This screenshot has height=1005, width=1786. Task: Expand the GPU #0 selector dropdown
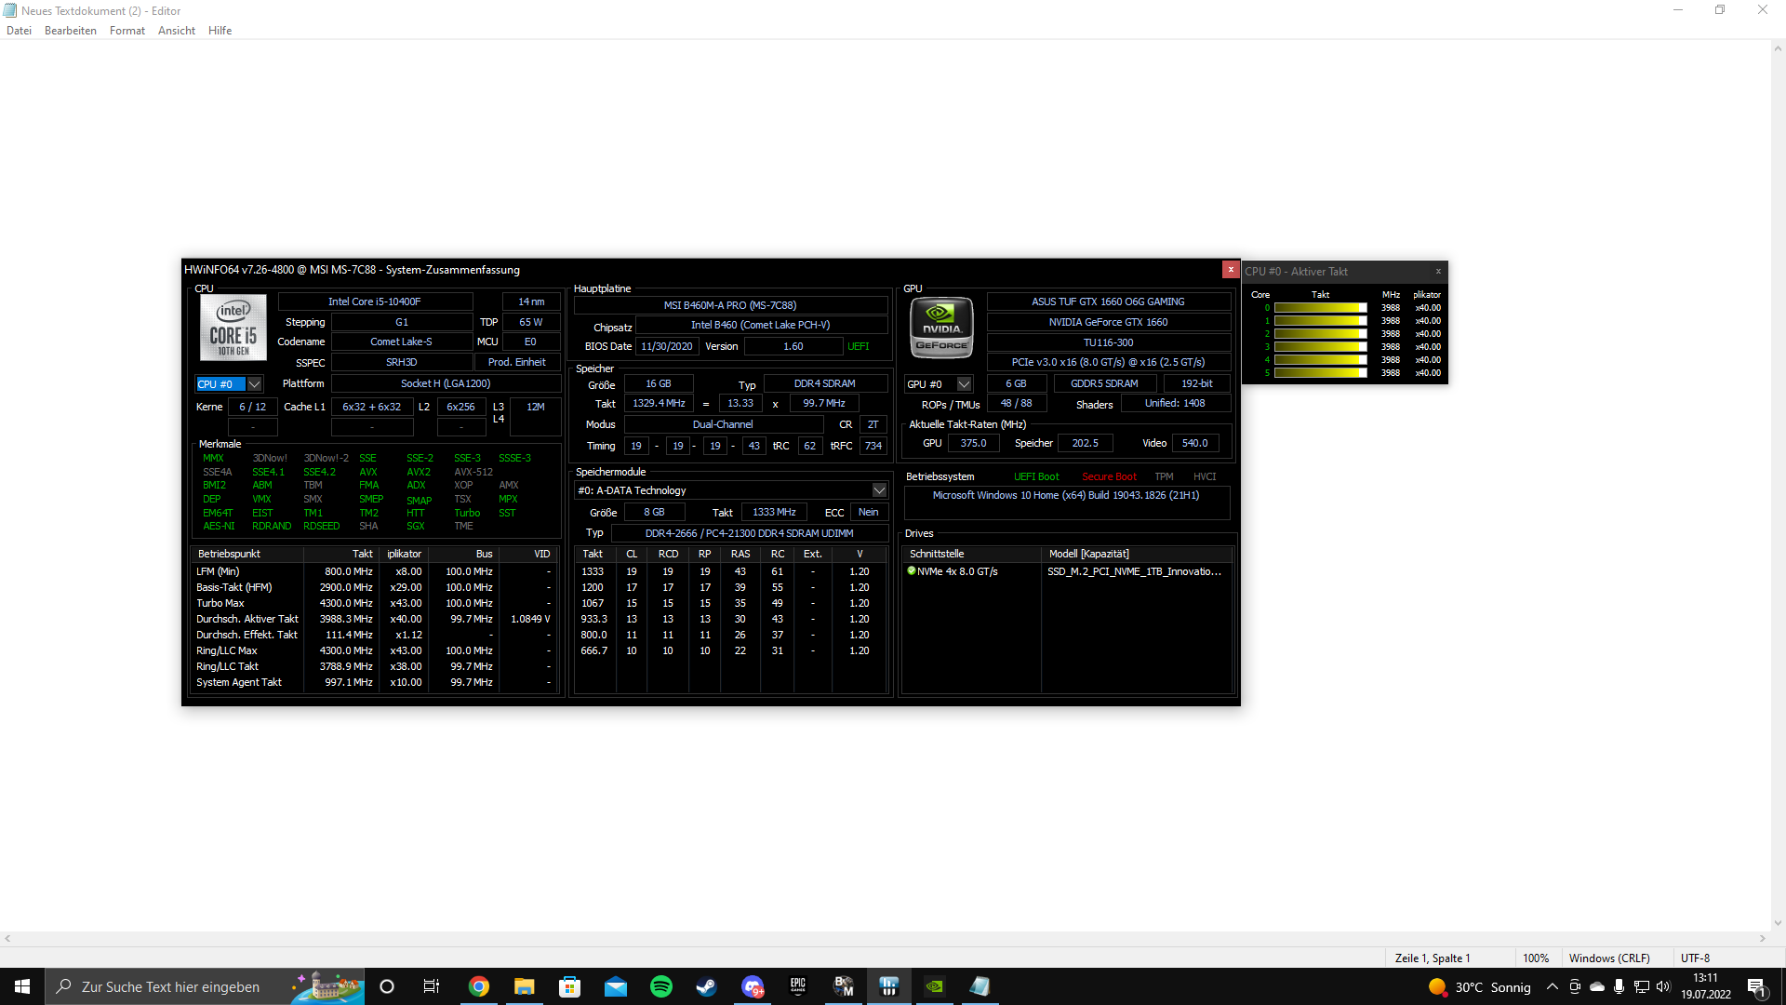(965, 384)
